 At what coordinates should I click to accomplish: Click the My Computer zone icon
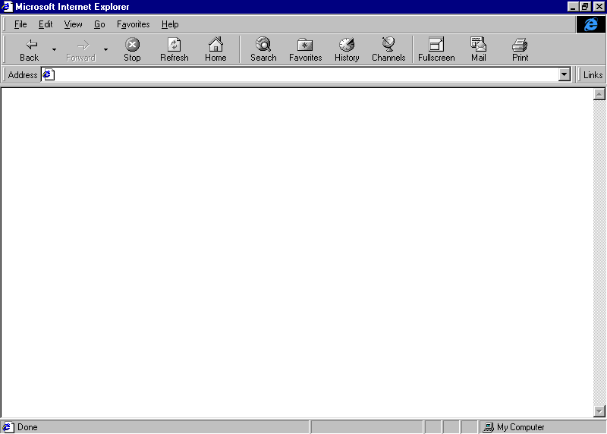(488, 427)
